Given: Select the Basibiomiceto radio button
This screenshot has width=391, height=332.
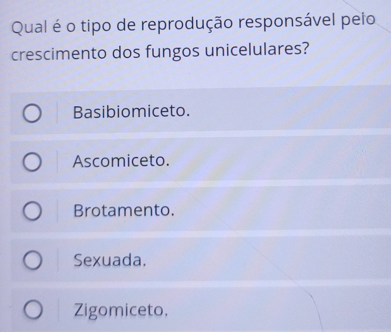Looking at the screenshot, I should (32, 113).
